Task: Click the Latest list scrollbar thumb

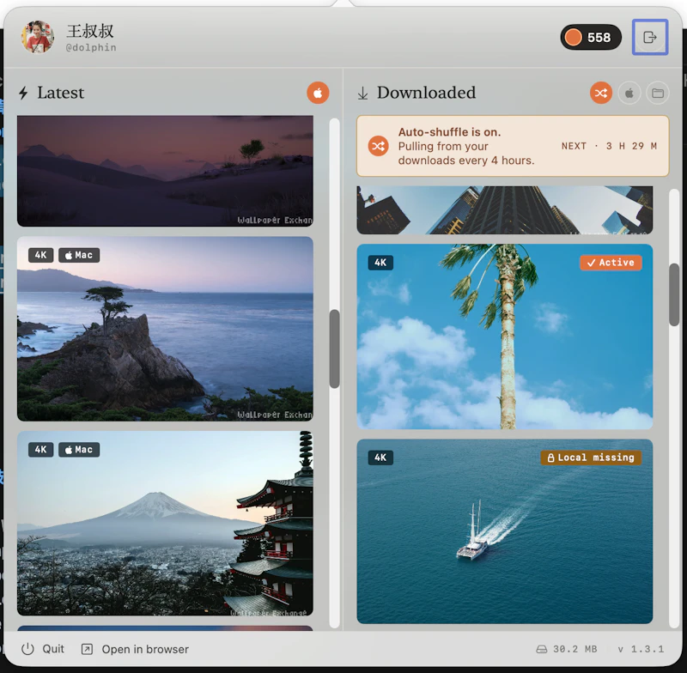Action: click(x=334, y=349)
